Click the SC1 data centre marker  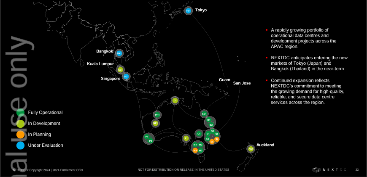204,114
